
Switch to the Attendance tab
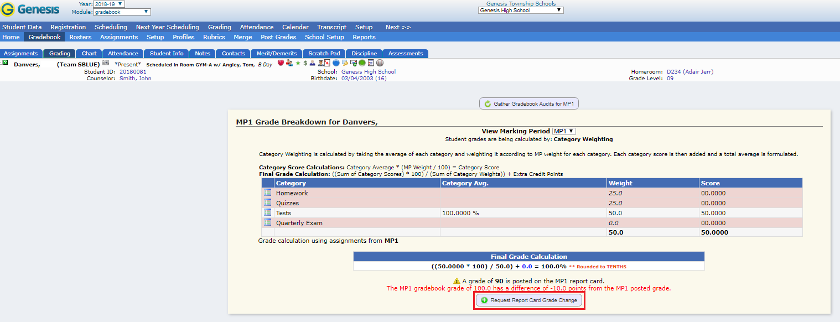pyautogui.click(x=122, y=53)
